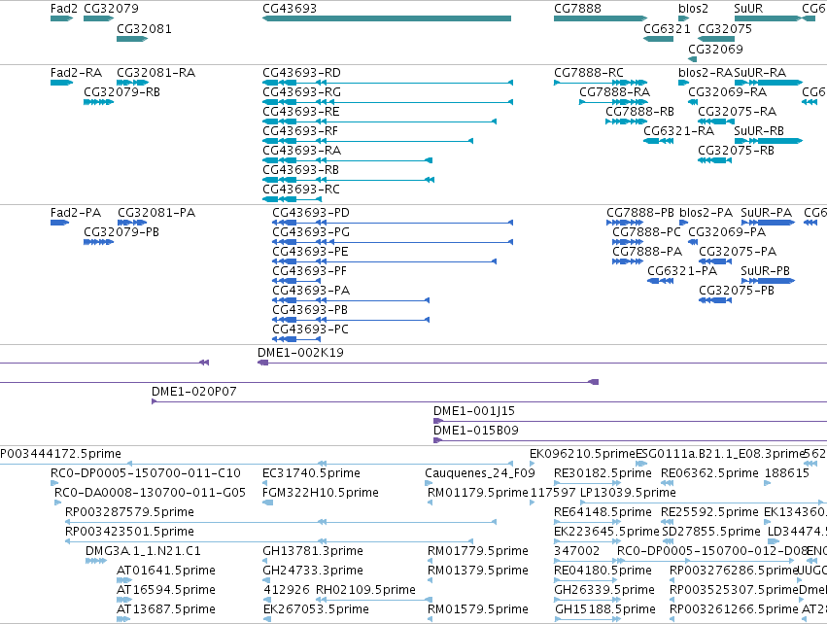The image size is (827, 624).
Task: Select protein CG32079-PB
Action: [98, 242]
